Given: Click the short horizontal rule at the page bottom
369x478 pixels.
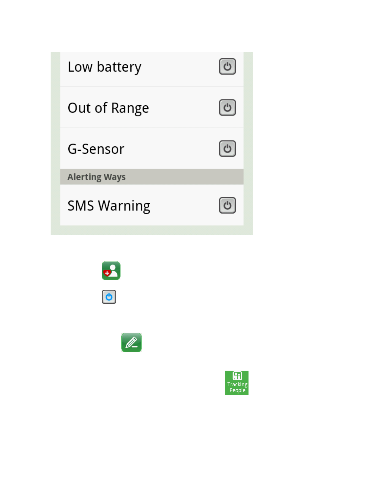Looking at the screenshot, I should click(60, 475).
